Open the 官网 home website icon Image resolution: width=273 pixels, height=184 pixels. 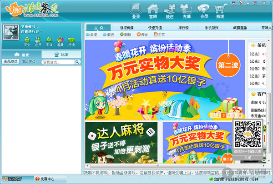pyautogui.click(x=153, y=11)
